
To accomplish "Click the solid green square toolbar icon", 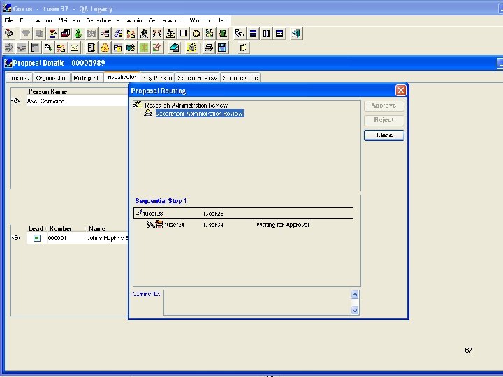I will tap(144, 47).
